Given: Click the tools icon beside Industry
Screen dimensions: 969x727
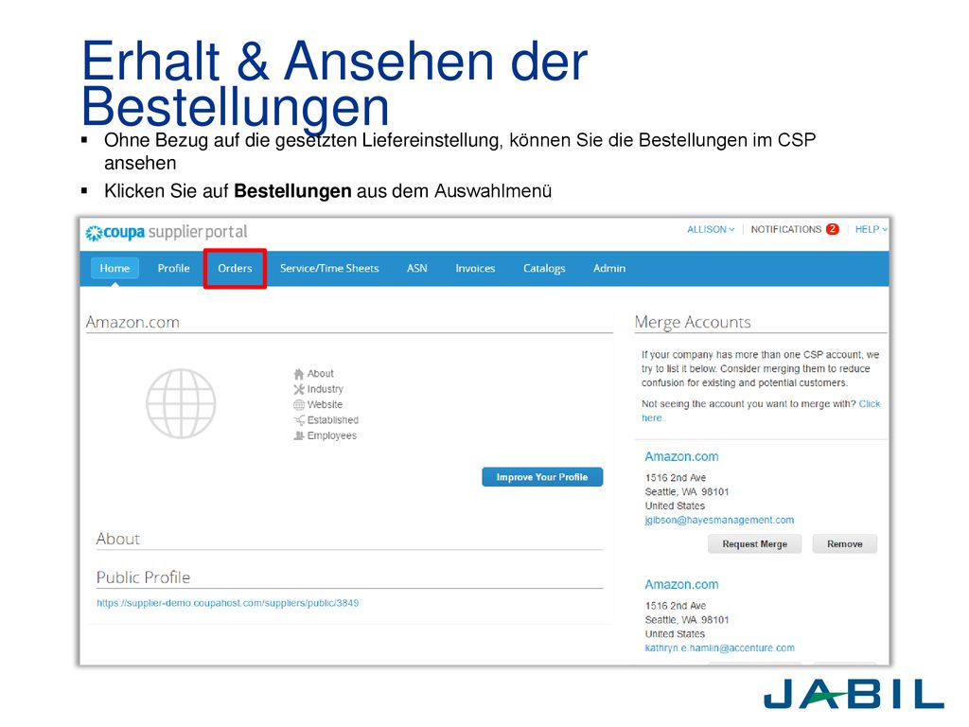Looking at the screenshot, I should click(299, 389).
